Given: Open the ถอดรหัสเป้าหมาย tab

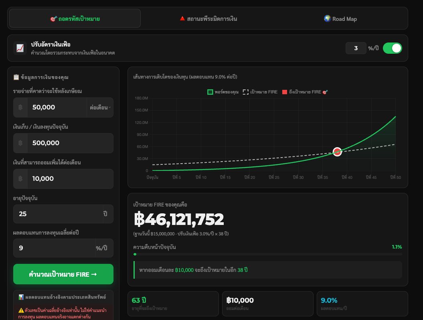Looking at the screenshot, I should (75, 18).
